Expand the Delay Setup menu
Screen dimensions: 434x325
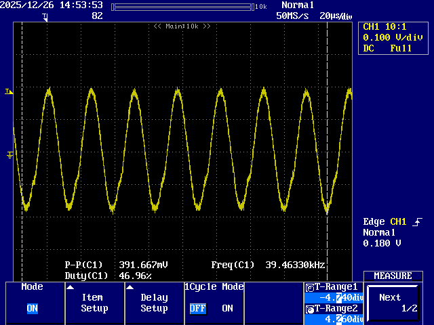pos(154,303)
